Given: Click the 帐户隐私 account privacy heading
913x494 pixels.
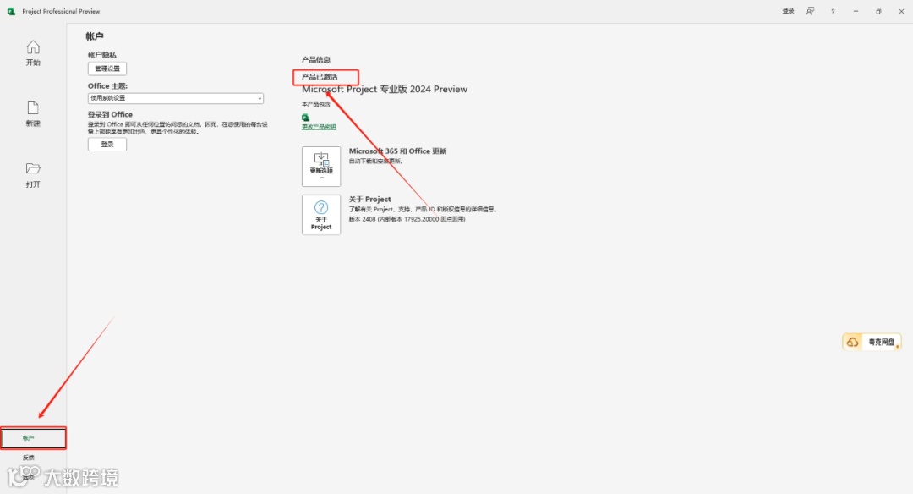Looking at the screenshot, I should pos(102,55).
